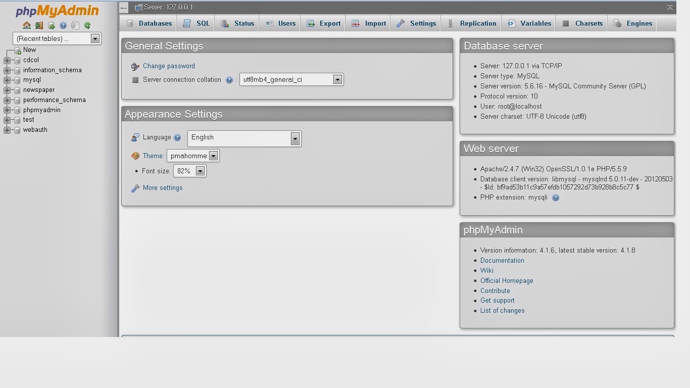690x388 pixels.
Task: Click the More settings wrench icon
Action: pyautogui.click(x=135, y=188)
